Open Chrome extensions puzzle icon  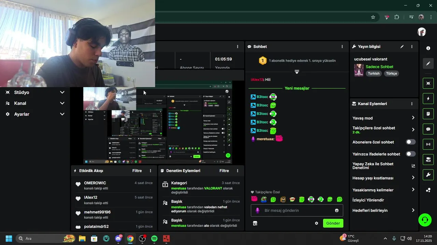(x=397, y=17)
